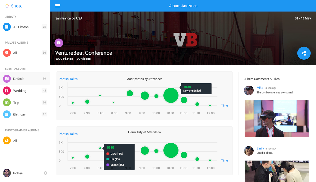Open the hamburger menu in header
Screen dimensions: 316x182
point(58,6)
